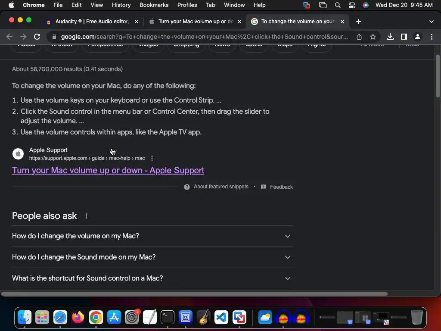This screenshot has width=441, height=331.
Task: Open the App Store from the Dock
Action: point(114,318)
